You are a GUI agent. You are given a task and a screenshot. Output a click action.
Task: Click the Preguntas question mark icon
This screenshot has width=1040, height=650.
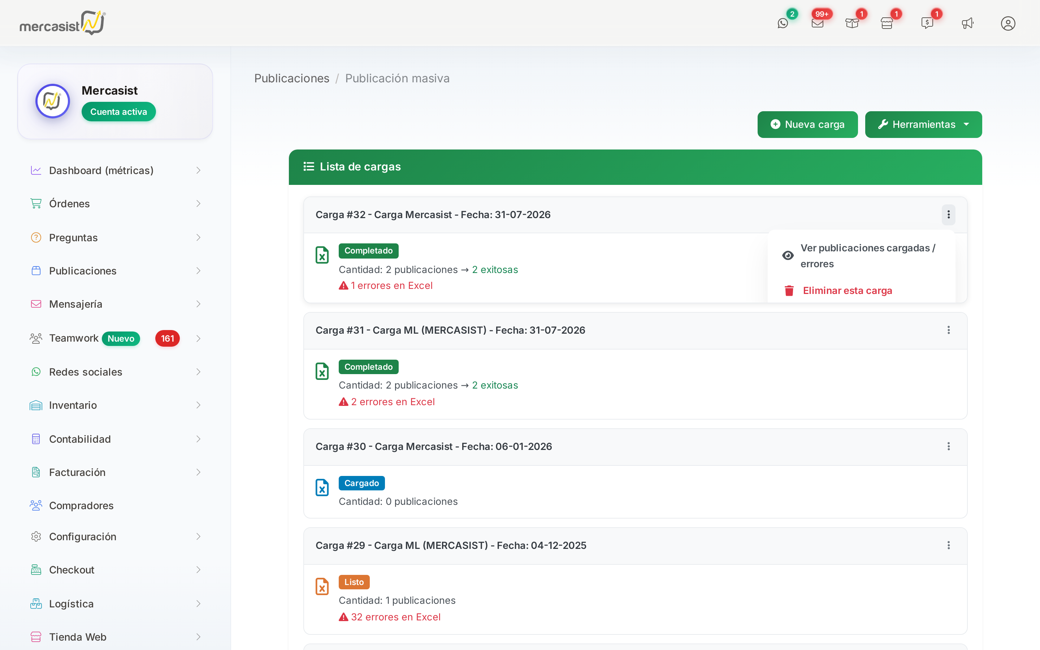point(36,237)
